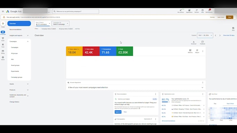This screenshot has height=133, width=237.
Task: Open the Tools icon in sidebar
Action: 3,45
